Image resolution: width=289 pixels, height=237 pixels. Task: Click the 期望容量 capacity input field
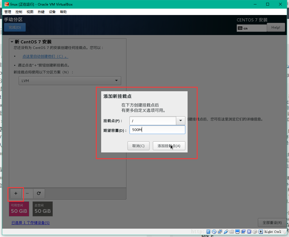pos(157,130)
